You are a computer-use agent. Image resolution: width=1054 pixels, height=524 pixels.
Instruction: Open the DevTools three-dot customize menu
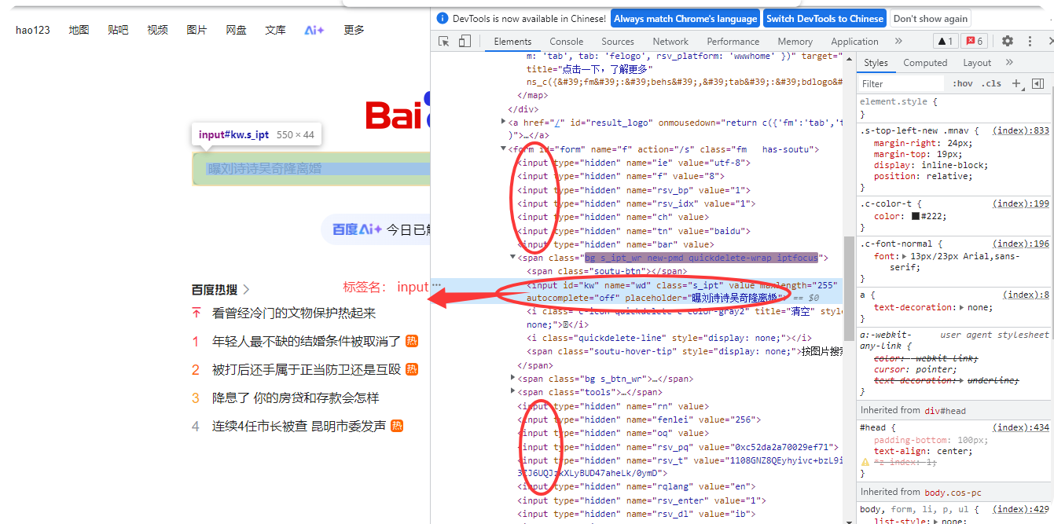click(x=1030, y=41)
